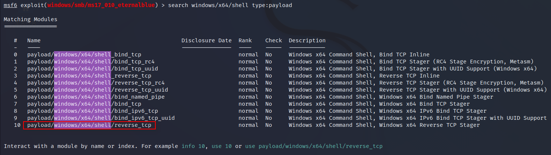Image resolution: width=551 pixels, height=155 pixels.
Task: Select payload/windows/x64/shell_bind_tcp in row 0
Action: 84,55
